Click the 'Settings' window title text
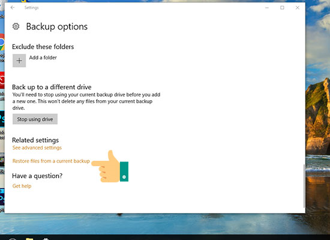Image resolution: width=330 pixels, height=240 pixels. point(32,8)
